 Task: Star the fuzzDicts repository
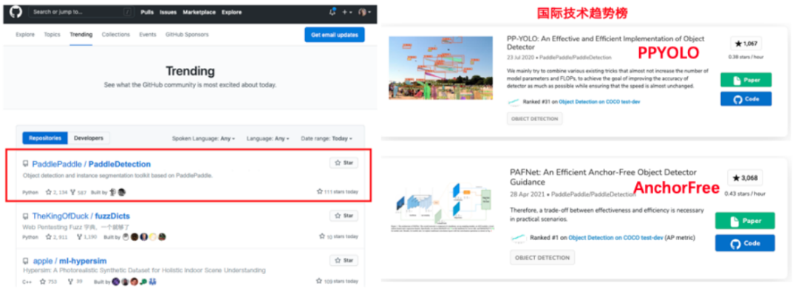pos(344,216)
